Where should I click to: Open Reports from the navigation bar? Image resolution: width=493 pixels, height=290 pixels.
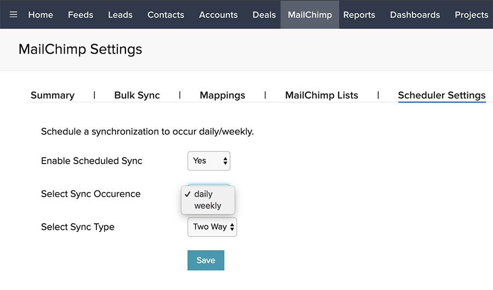(x=359, y=15)
